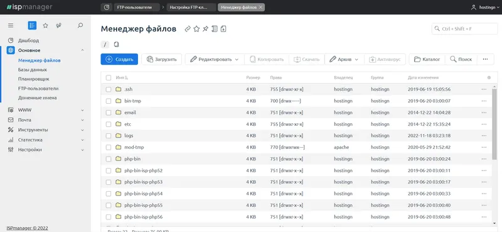Open Доменные имена in sidebar
Screen dimensions: 502x232
coord(38,97)
